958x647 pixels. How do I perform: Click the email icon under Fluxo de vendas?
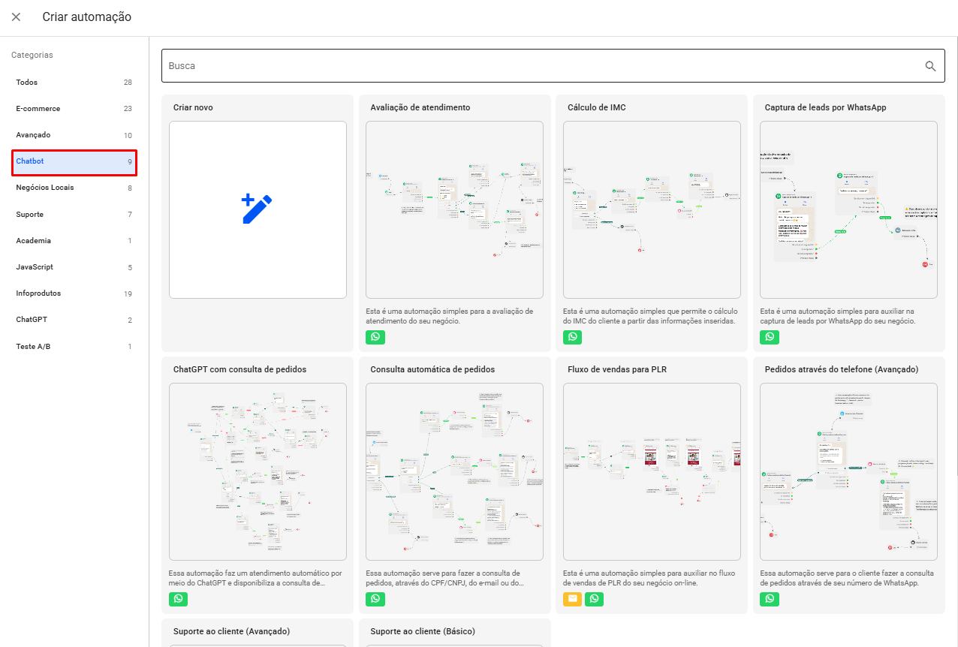[573, 599]
